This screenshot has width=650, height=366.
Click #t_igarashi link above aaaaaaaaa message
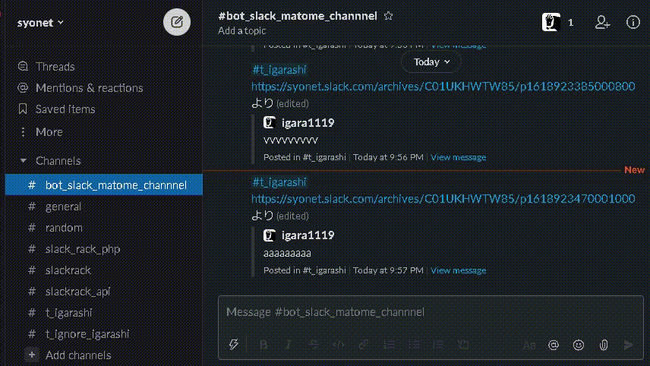click(x=279, y=182)
